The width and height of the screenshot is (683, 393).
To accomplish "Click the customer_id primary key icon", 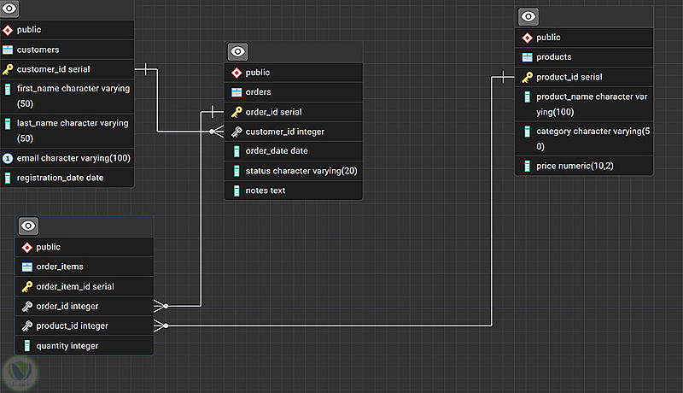I will 8,69.
